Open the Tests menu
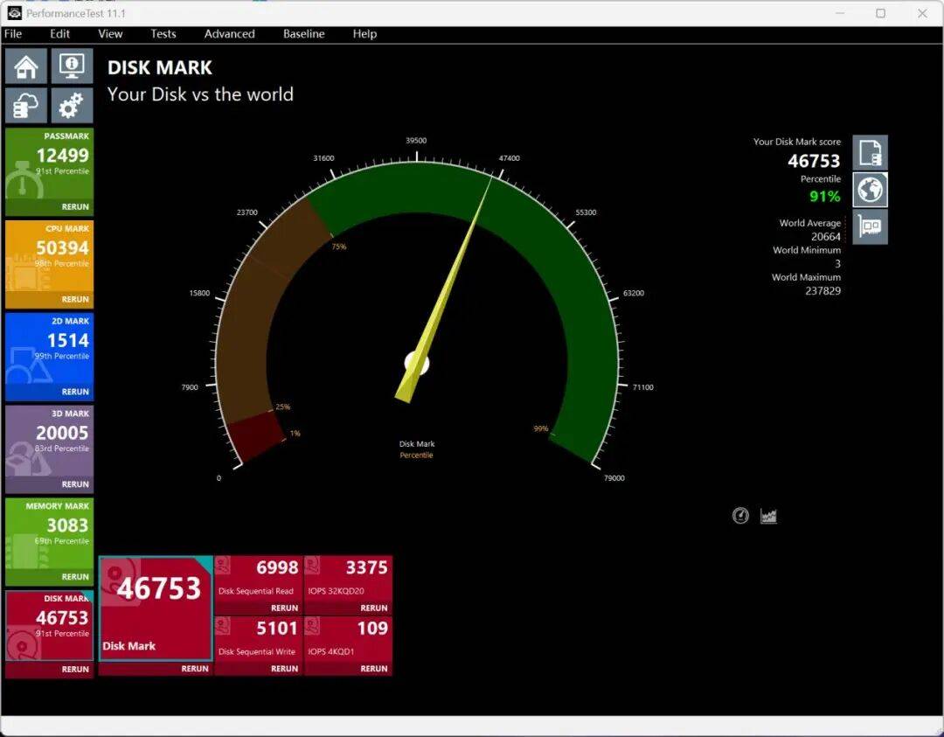This screenshot has height=737, width=944. coord(163,34)
